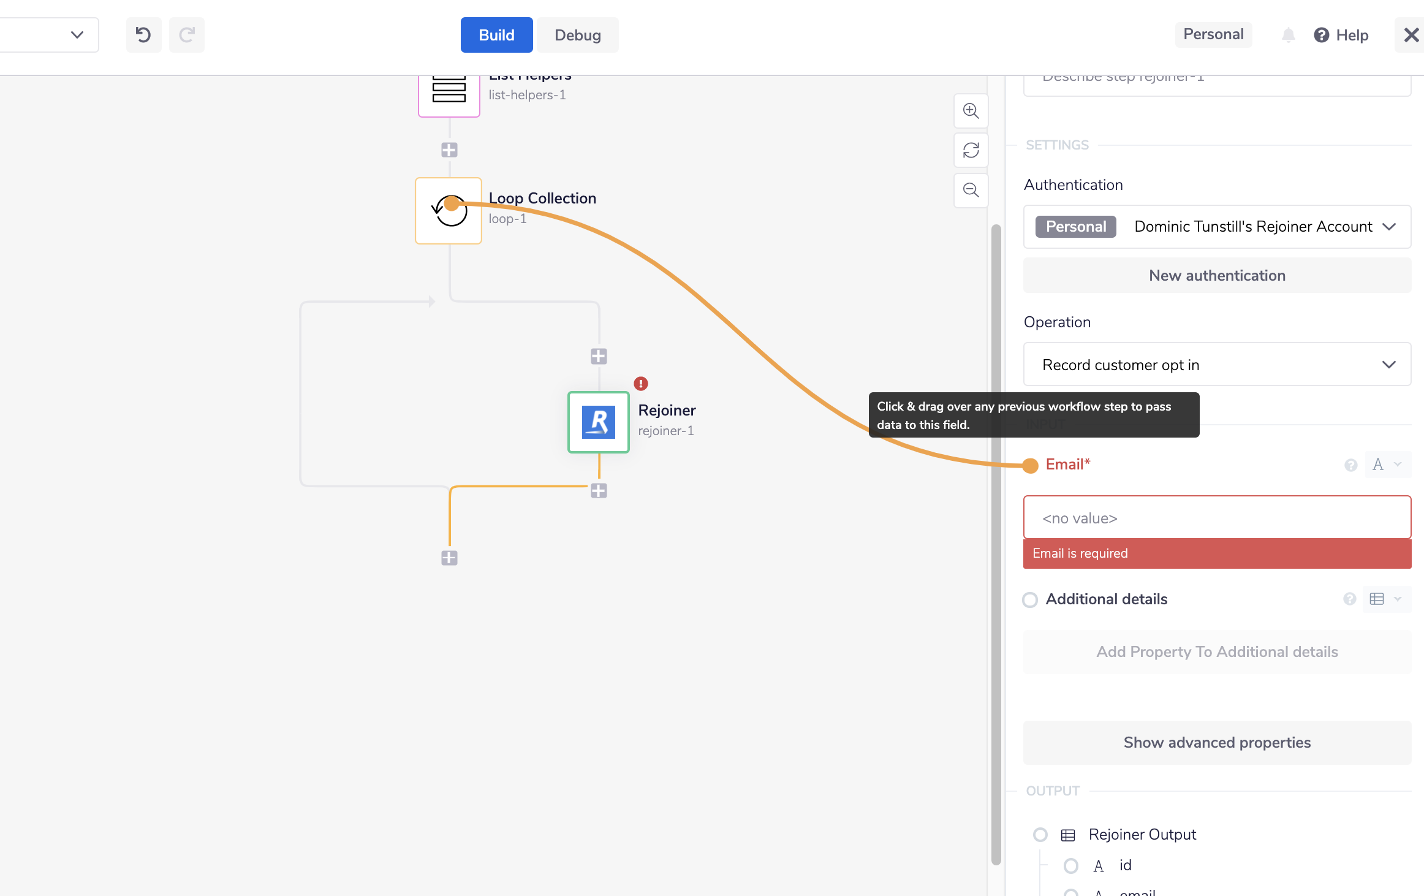The image size is (1424, 896).
Task: Open the Operation dropdown Record customer opt in
Action: (x=1216, y=365)
